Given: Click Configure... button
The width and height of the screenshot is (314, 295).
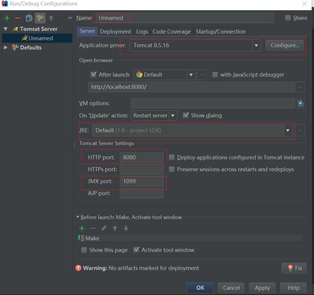Looking at the screenshot, I should (x=285, y=45).
